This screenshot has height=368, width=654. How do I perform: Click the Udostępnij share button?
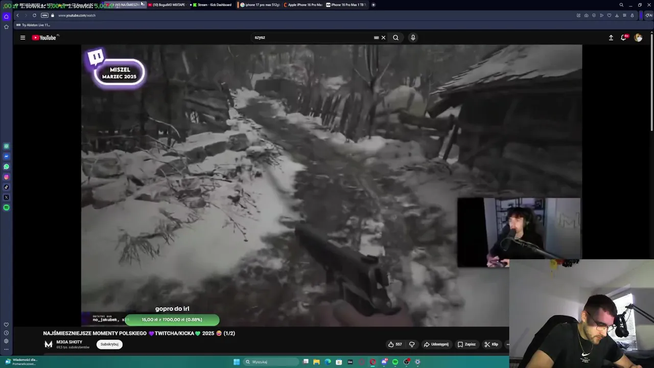[436, 344]
